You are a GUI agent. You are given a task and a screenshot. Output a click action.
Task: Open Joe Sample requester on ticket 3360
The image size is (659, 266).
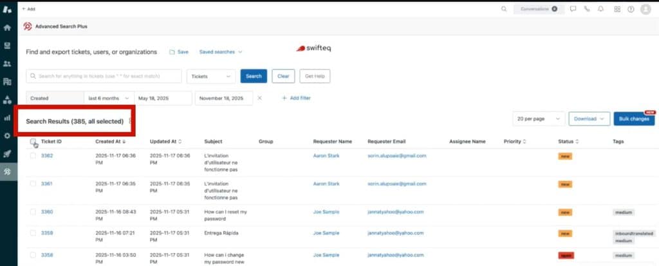tap(326, 212)
